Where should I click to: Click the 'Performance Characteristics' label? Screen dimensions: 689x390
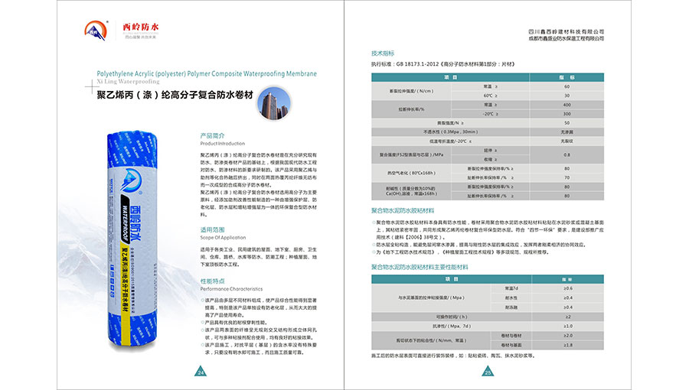[x=231, y=289]
